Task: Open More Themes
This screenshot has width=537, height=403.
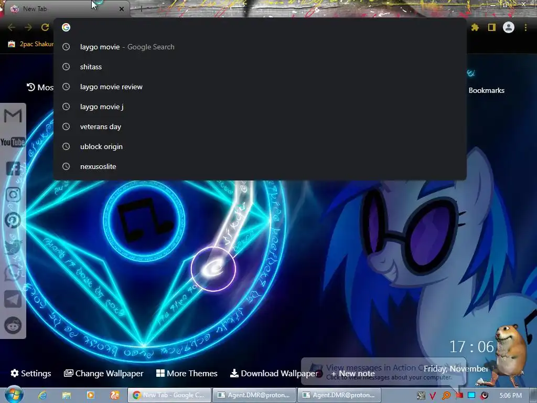Action: (x=187, y=373)
